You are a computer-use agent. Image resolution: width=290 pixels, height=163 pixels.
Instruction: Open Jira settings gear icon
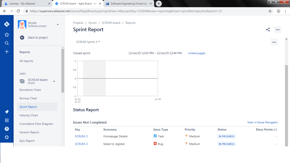[7, 137]
